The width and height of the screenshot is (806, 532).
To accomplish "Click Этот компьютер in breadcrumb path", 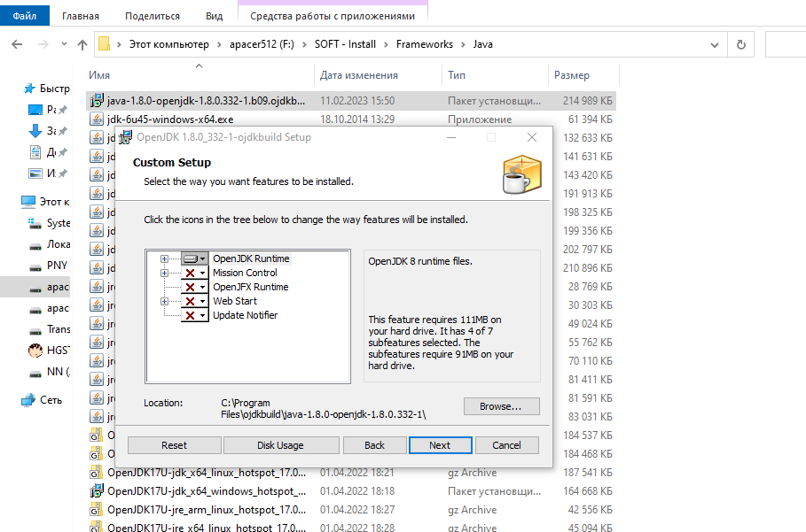I will point(169,44).
